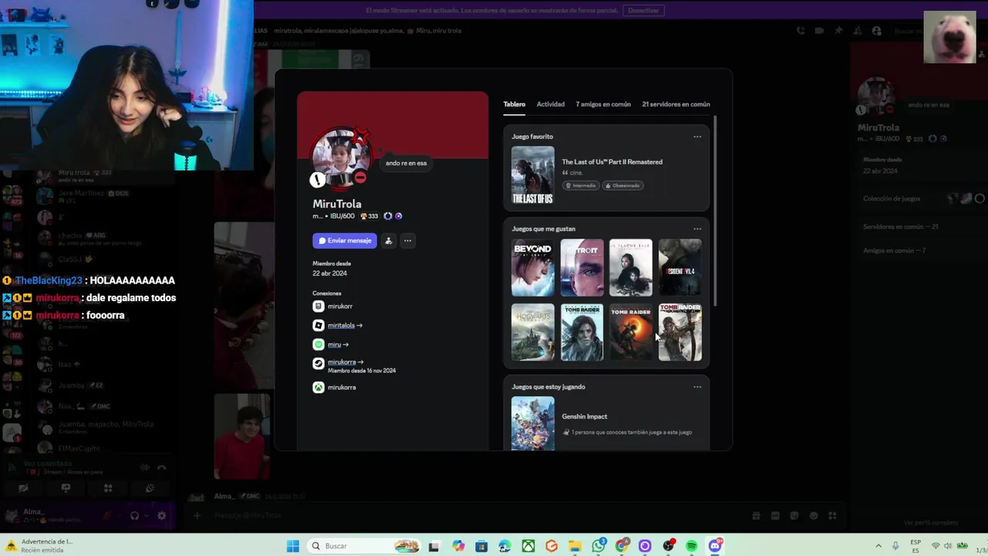The height and width of the screenshot is (556, 988).
Task: Click the 333 badge under MiruTrola name
Action: pos(369,216)
